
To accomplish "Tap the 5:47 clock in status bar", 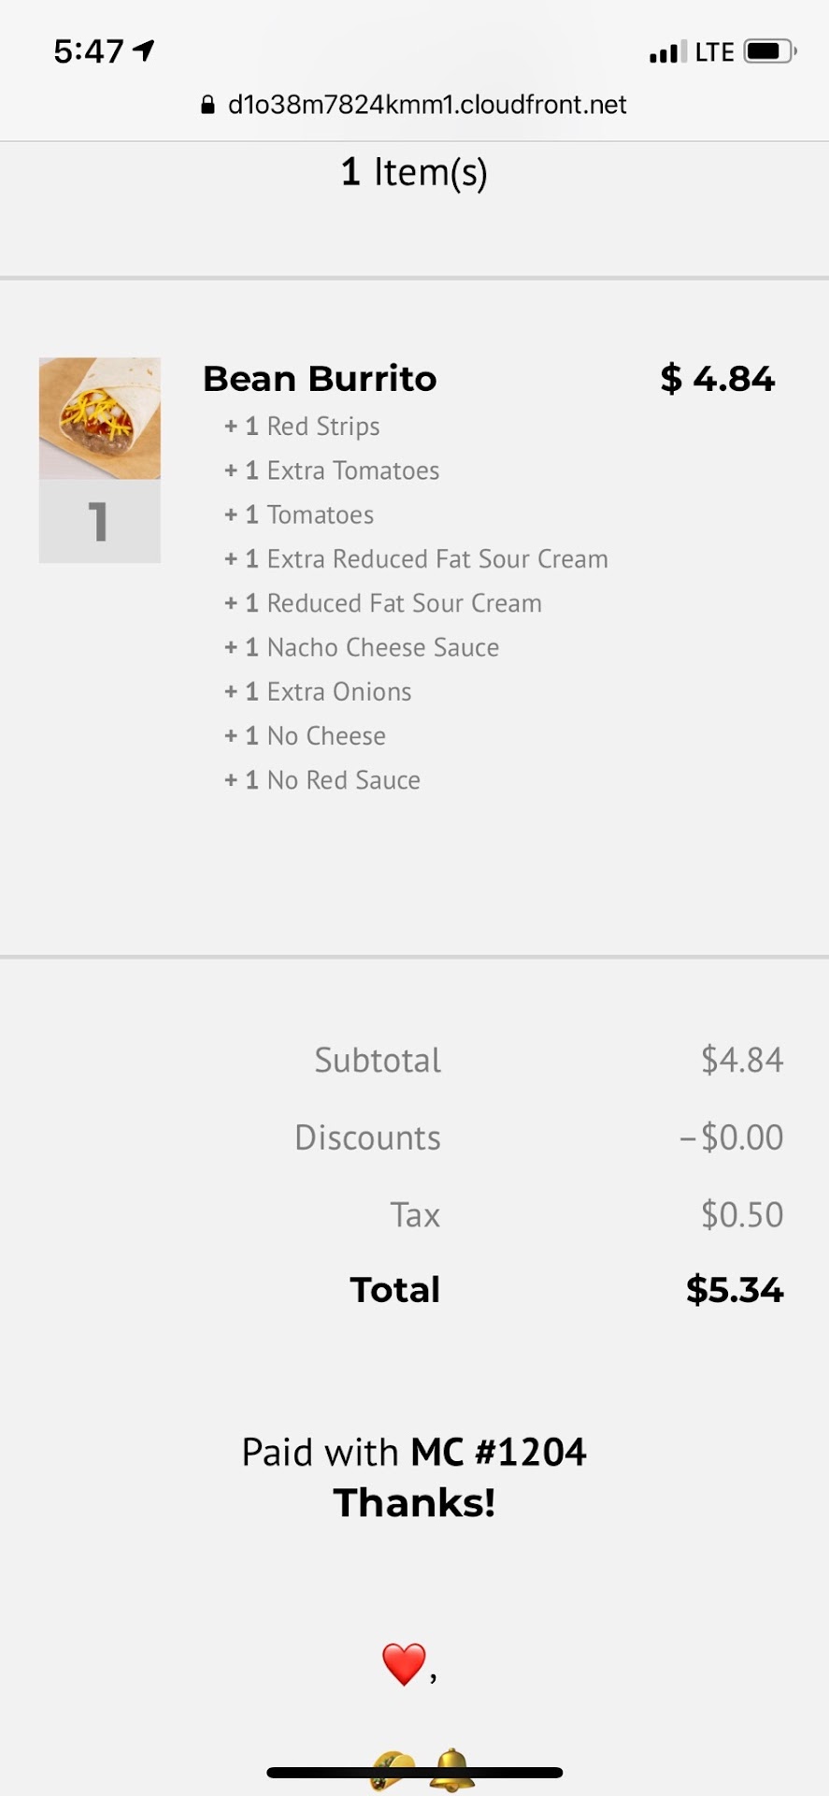I will [88, 51].
